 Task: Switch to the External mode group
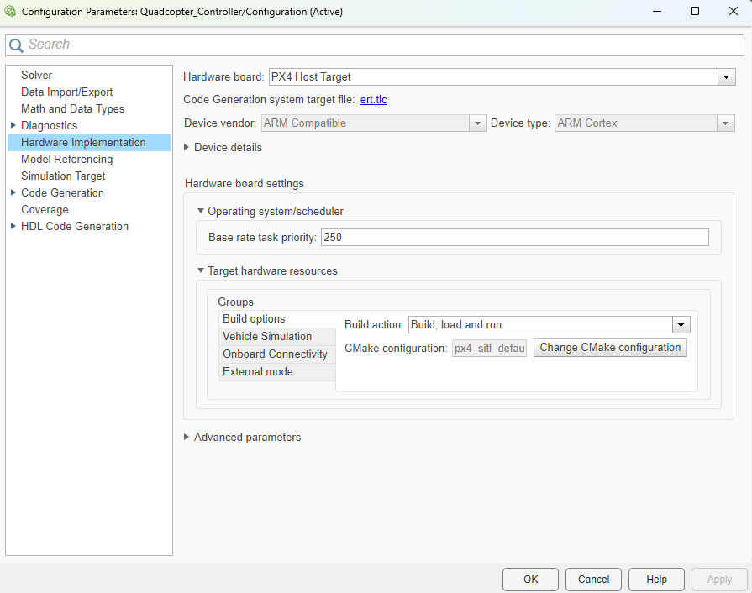point(258,371)
